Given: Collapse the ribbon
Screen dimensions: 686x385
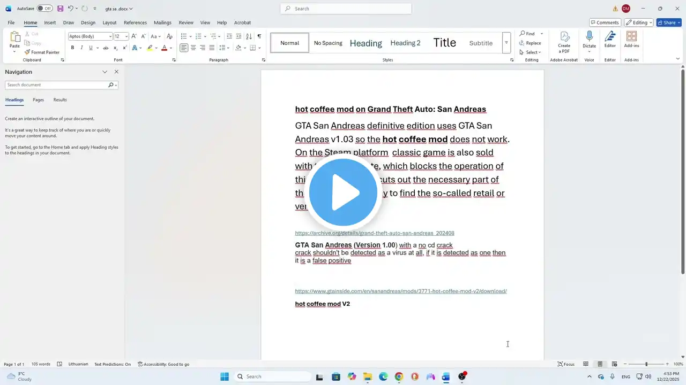Looking at the screenshot, I should 677,59.
